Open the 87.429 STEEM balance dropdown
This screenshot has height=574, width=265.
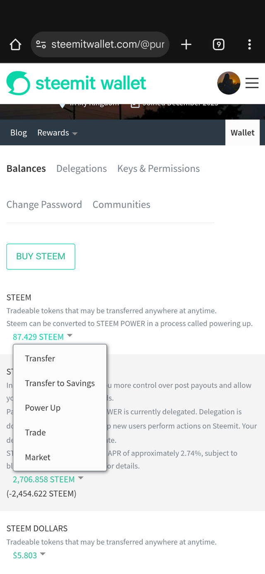[43, 337]
